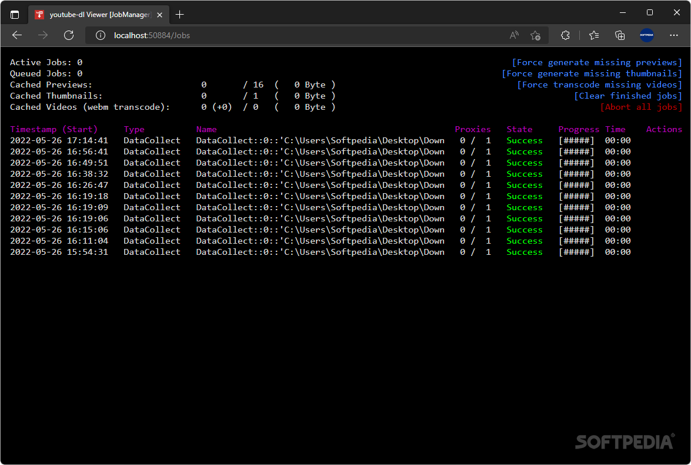Select the job timestamp 2022-05-26 16:56:41
Viewport: 691px width, 465px height.
coord(59,151)
